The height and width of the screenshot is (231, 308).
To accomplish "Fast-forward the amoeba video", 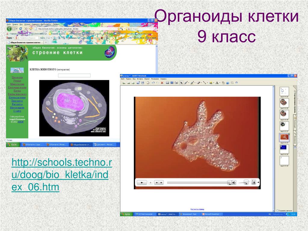I will (161, 183).
